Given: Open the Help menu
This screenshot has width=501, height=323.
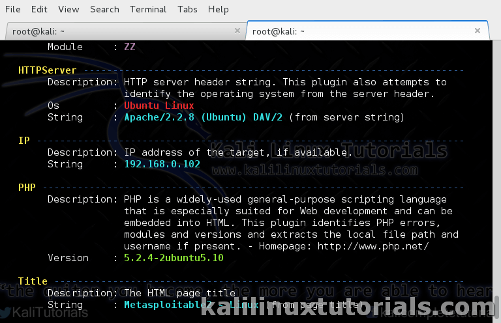Looking at the screenshot, I should 218,9.
